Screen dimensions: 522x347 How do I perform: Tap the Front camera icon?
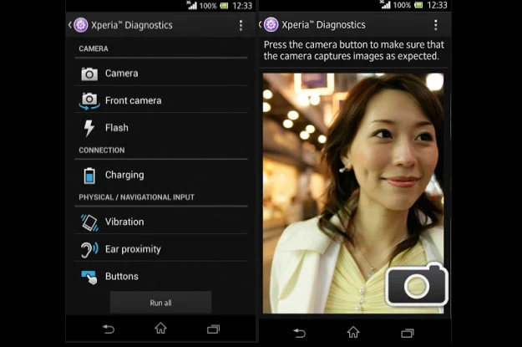point(89,101)
